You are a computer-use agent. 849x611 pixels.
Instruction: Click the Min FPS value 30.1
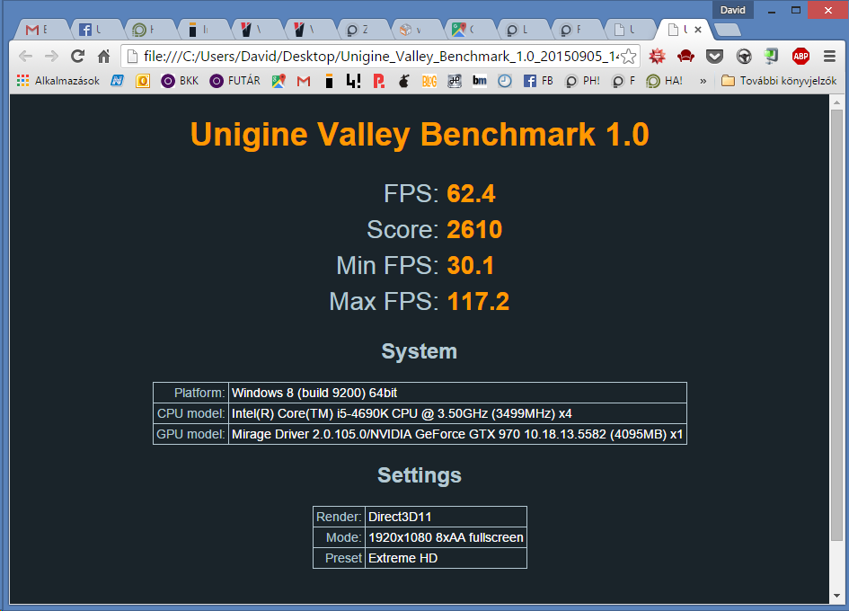[x=471, y=265]
